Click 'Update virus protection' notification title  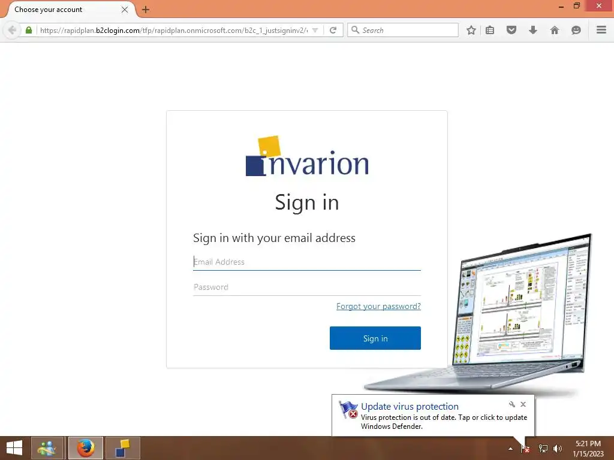pyautogui.click(x=410, y=407)
